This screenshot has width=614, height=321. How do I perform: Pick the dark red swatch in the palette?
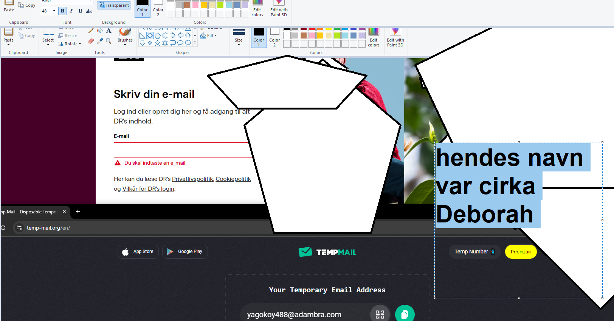(x=304, y=29)
